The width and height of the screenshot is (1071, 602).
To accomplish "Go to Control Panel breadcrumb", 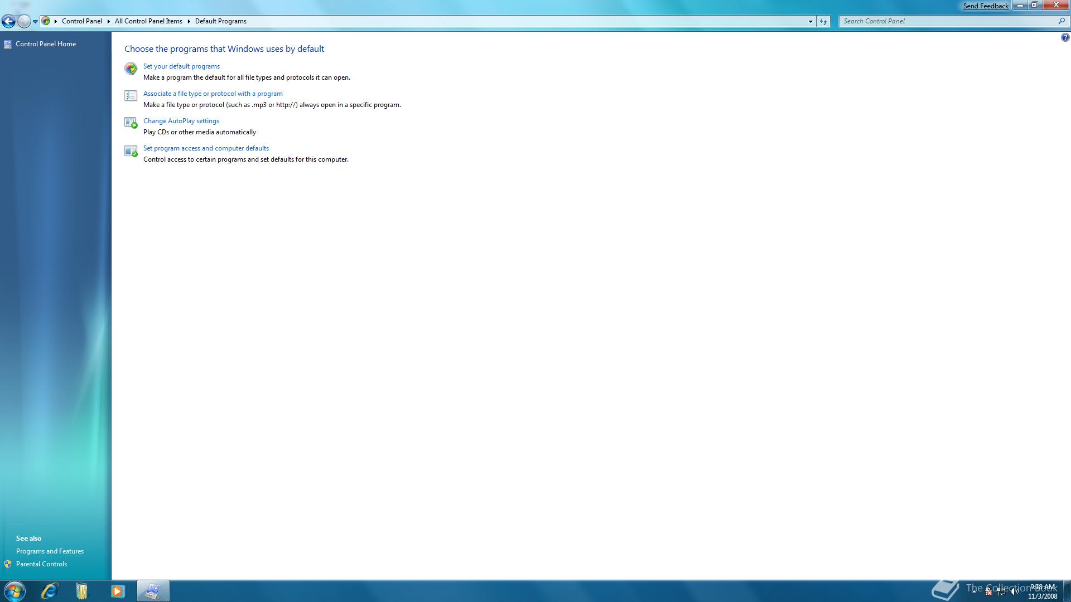I will [82, 21].
